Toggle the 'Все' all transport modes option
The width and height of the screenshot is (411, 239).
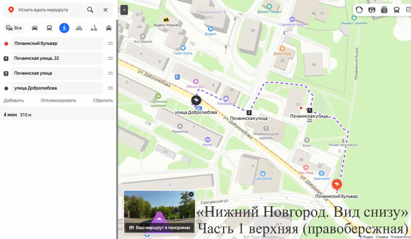[x=14, y=28]
